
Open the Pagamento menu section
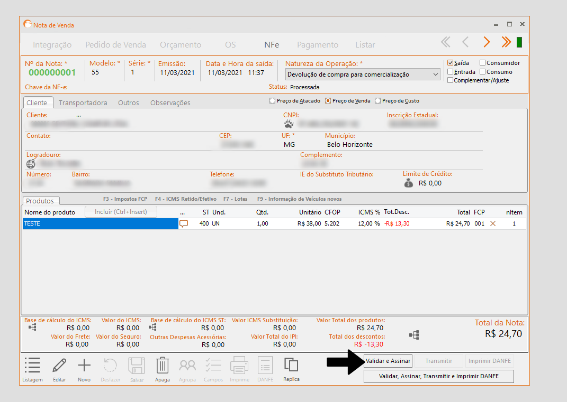317,45
